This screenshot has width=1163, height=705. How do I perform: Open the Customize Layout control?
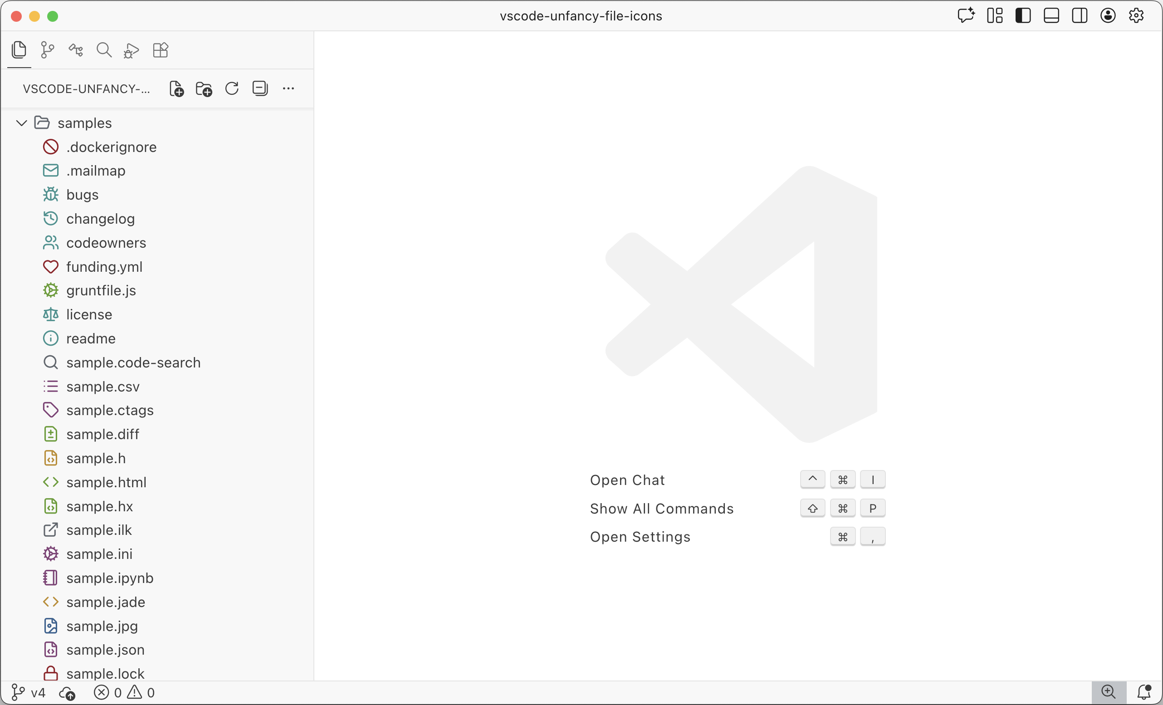pos(995,15)
